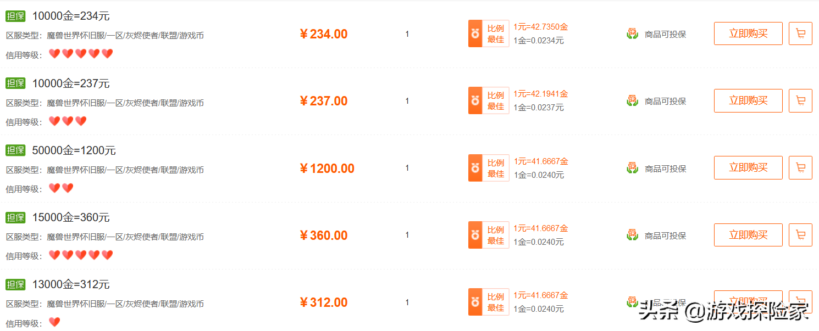819x331 pixels.
Task: Open the 13000金=312元 listing title
Action: (71, 284)
